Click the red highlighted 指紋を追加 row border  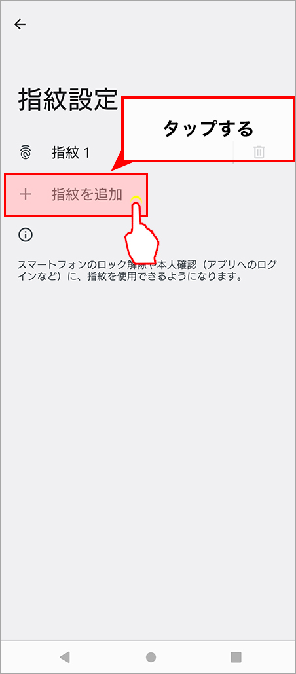click(76, 195)
